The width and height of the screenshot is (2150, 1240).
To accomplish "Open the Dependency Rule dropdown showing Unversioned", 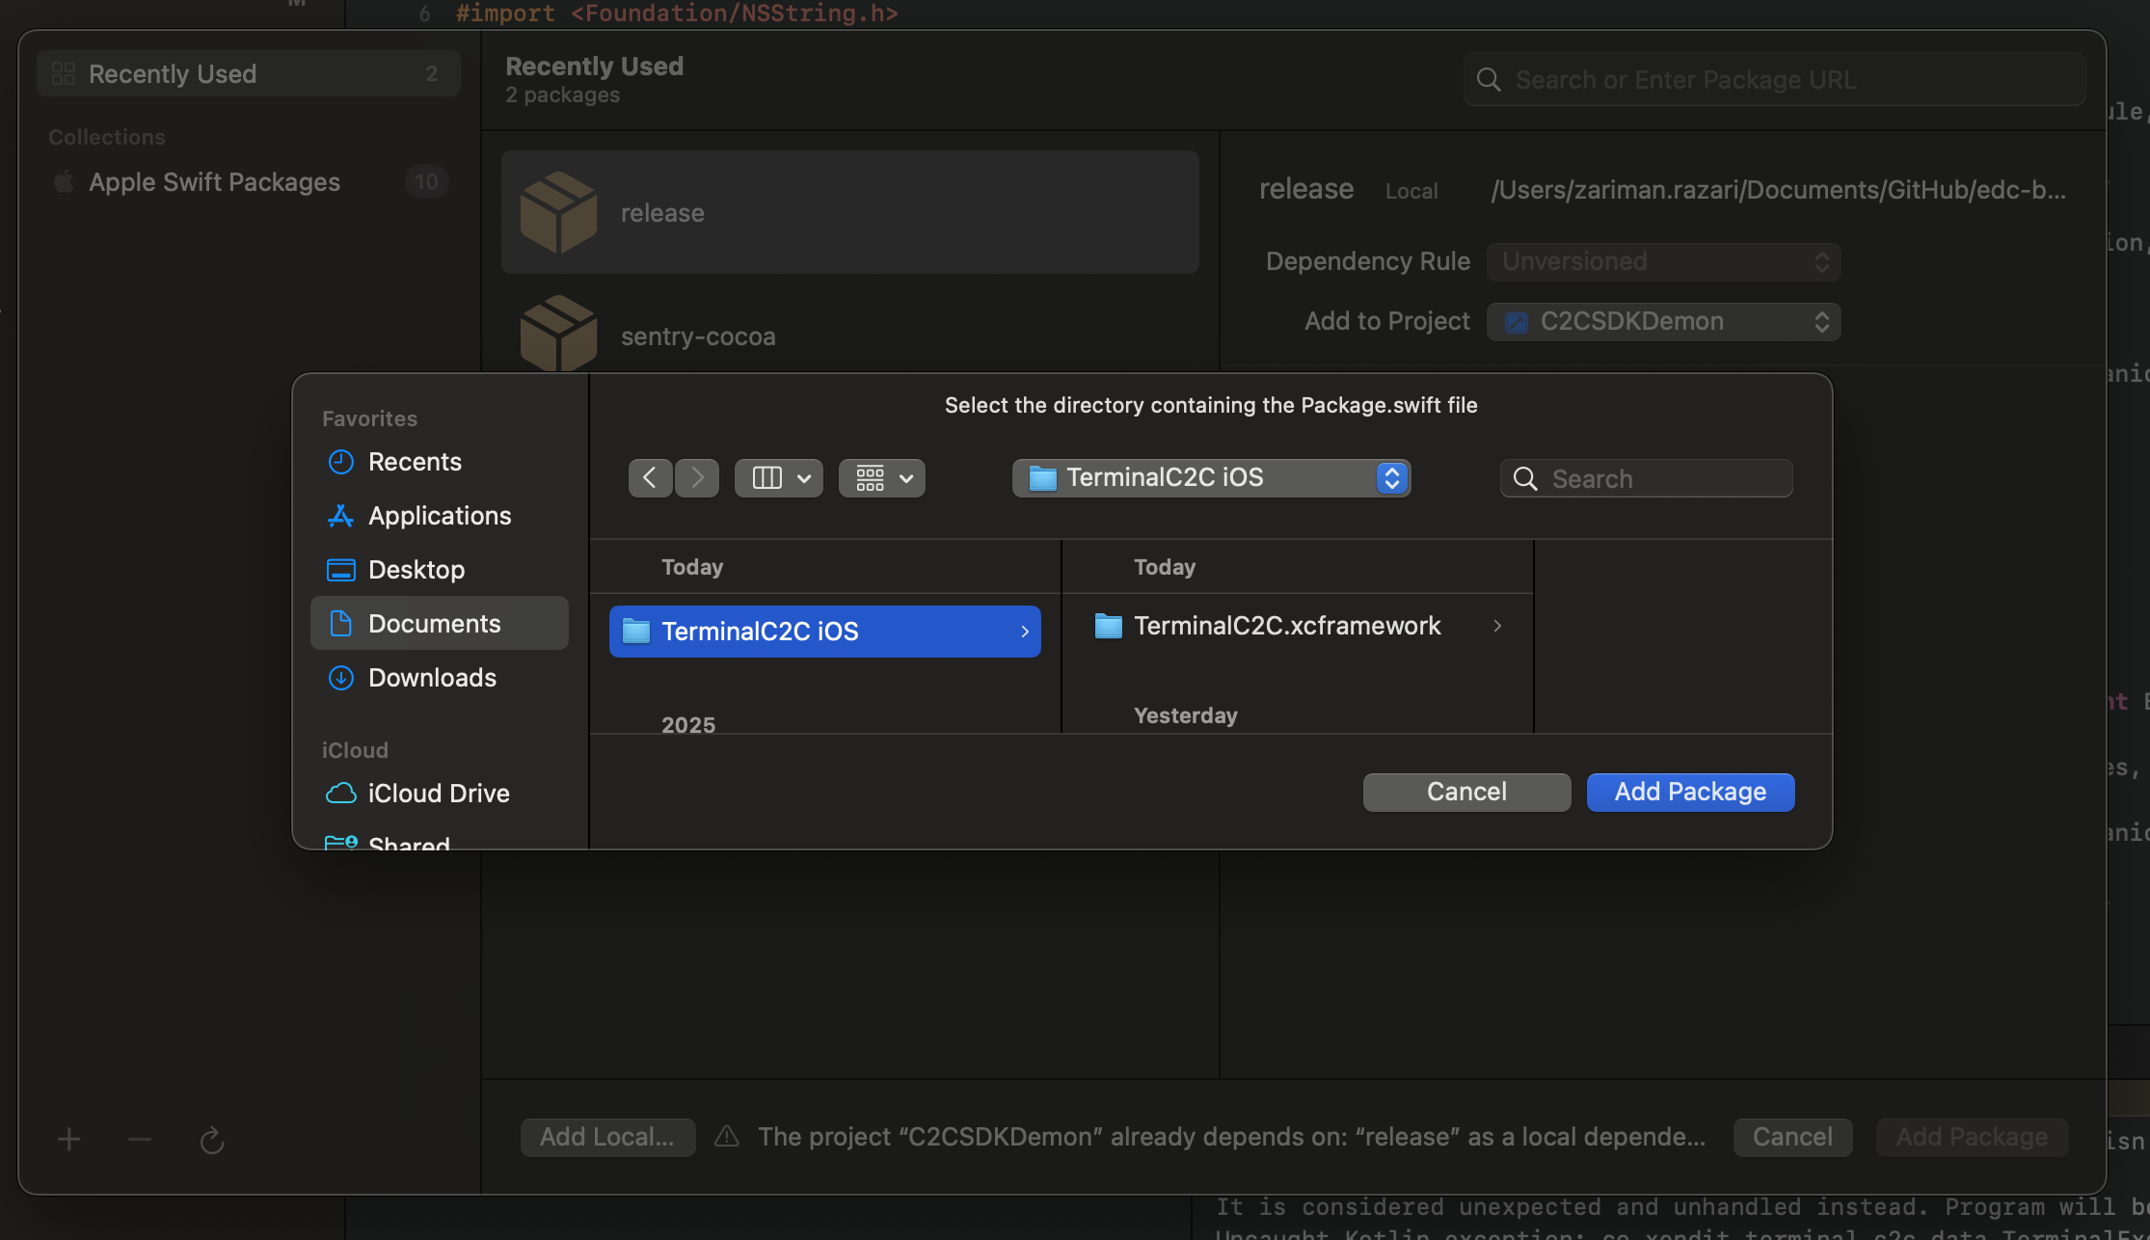I will tap(1662, 260).
